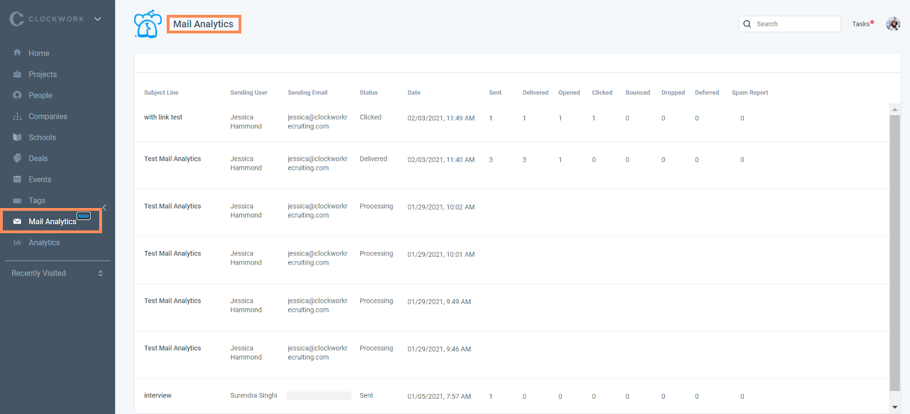Click date 02/03/2021, 11:49 AM

[441, 119]
